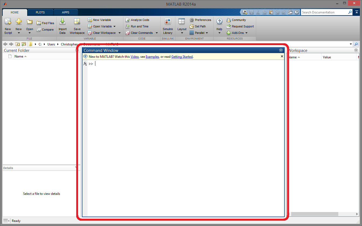The height and width of the screenshot is (226, 362).
Task: Click the Redo arrow icon
Action: click(x=284, y=12)
